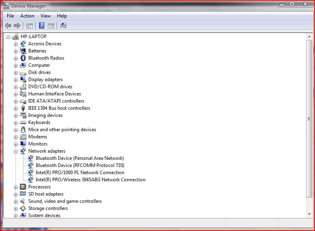Click the Batteries category icon
Image resolution: width=315 pixels, height=231 pixels.
click(23, 51)
